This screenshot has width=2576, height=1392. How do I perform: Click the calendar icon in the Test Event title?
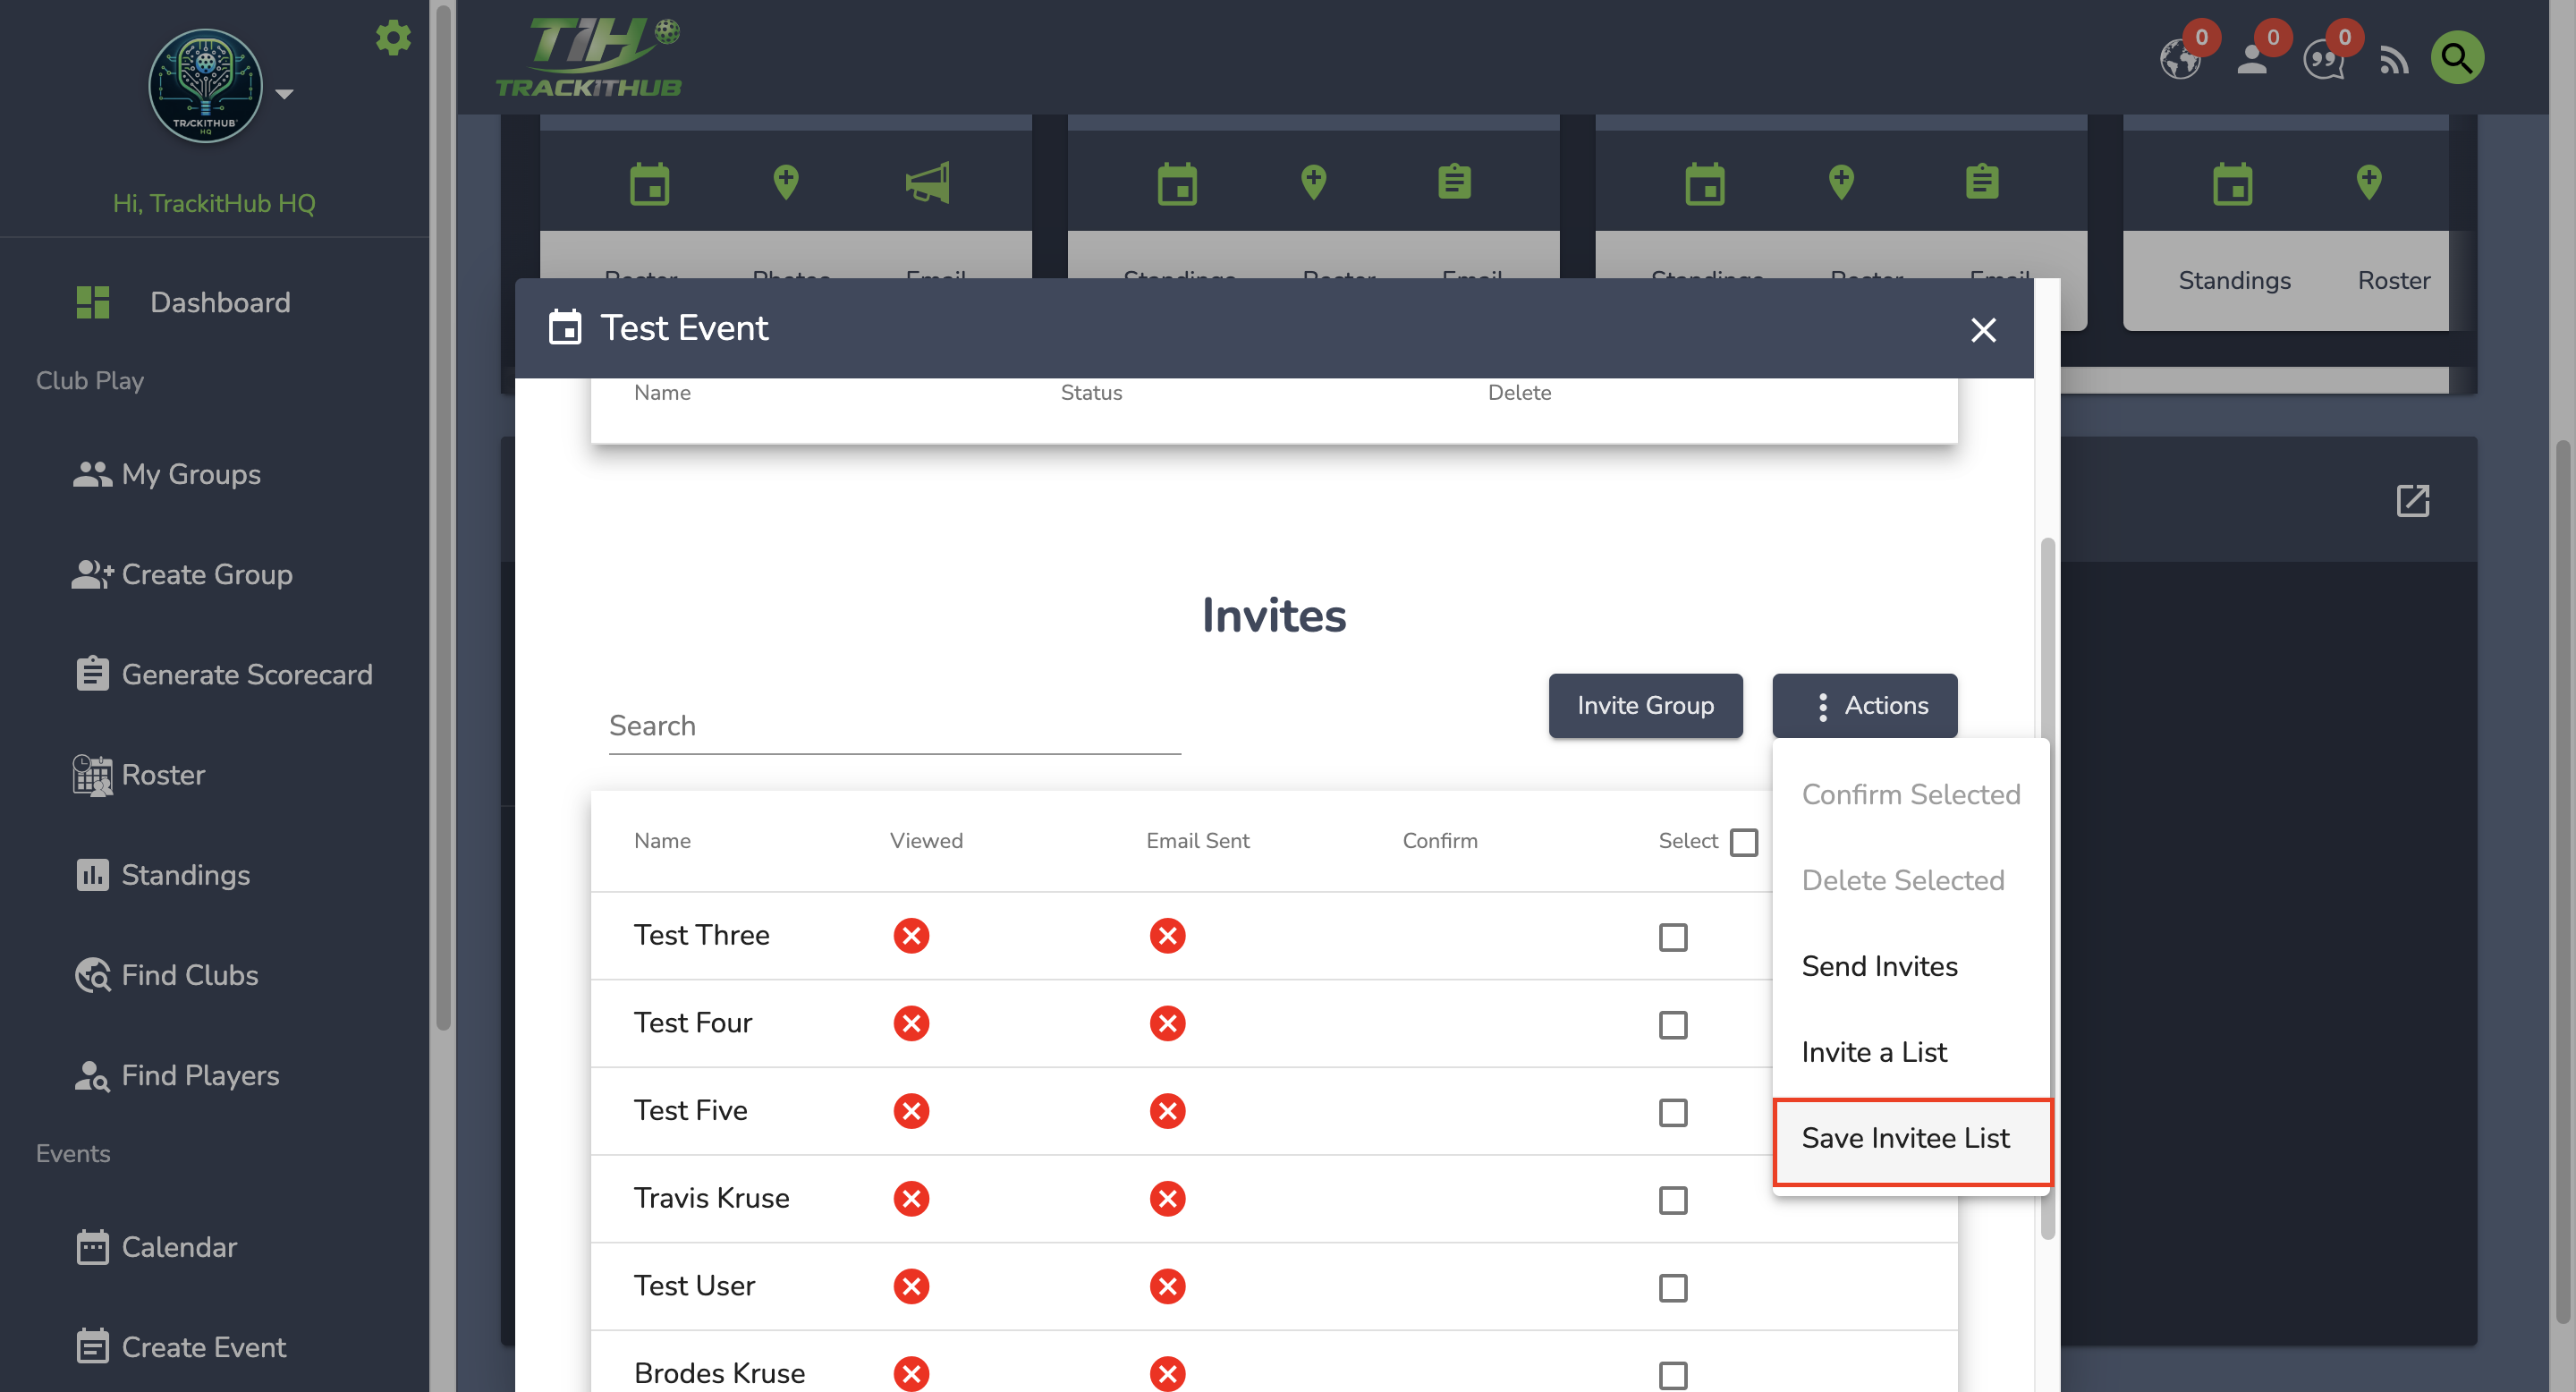tap(565, 327)
